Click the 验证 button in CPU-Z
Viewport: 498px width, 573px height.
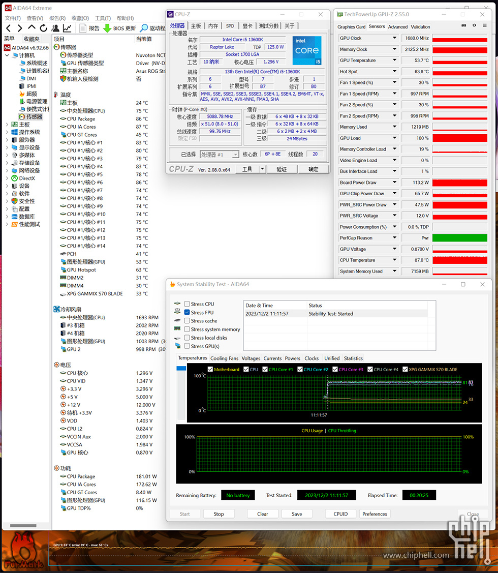282,169
